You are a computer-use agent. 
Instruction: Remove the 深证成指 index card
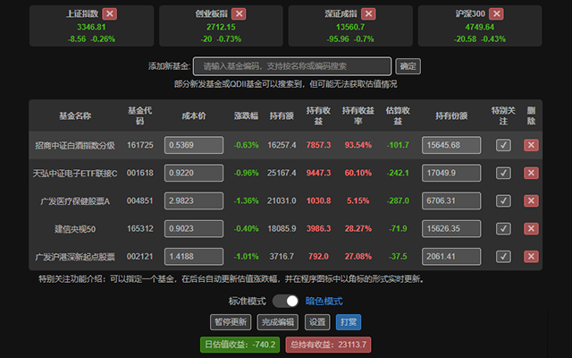pos(368,14)
